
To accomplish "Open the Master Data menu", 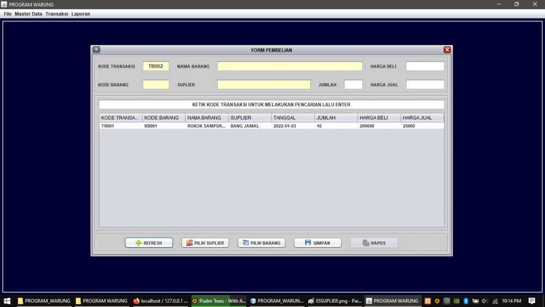I will point(28,14).
